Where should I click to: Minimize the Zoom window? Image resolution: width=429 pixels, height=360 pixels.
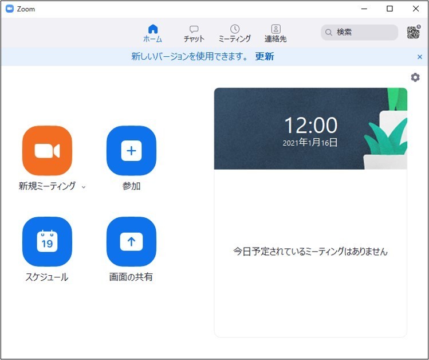coord(364,9)
